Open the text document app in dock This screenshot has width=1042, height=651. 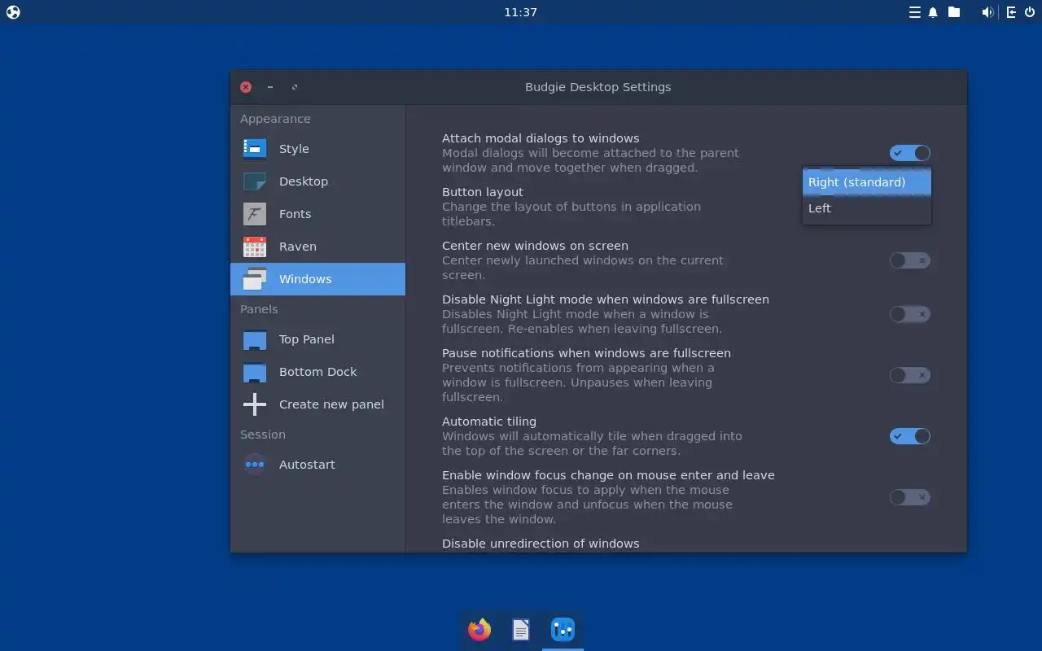[521, 630]
